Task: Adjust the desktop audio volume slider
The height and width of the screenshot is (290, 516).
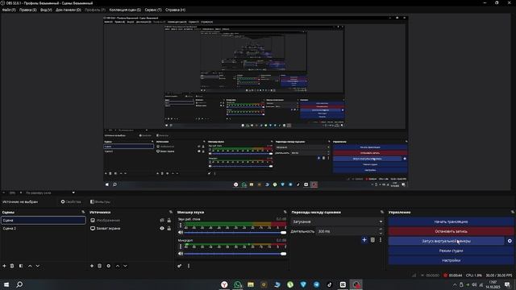Action: click(235, 233)
